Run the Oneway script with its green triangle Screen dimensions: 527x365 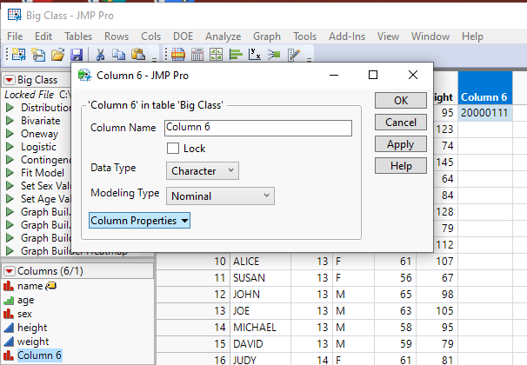[10, 134]
